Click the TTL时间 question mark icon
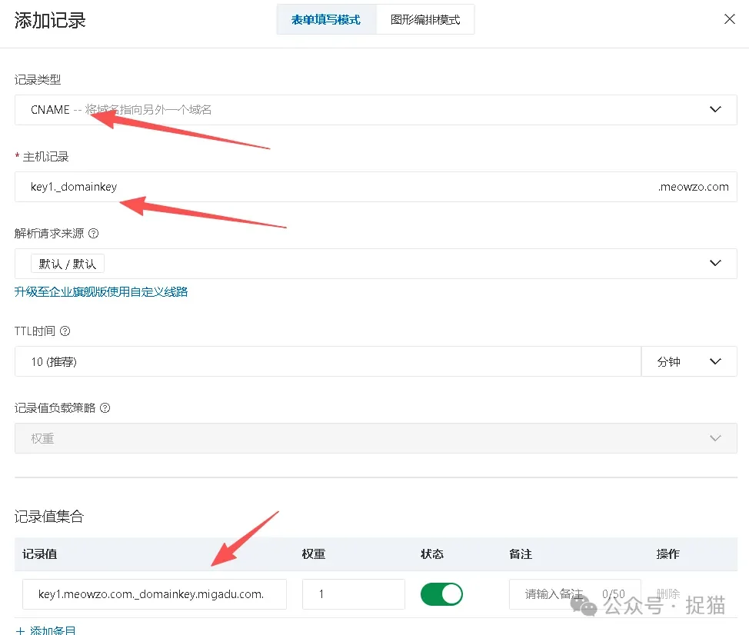749x635 pixels. tap(63, 331)
